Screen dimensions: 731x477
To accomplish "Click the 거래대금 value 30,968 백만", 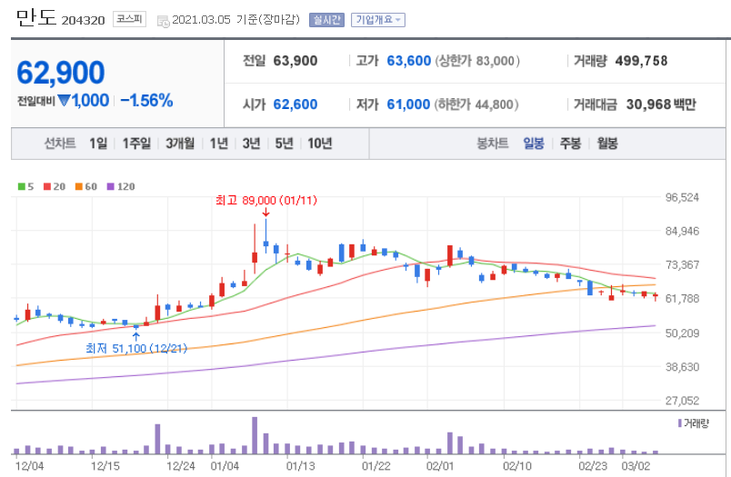I will click(661, 104).
